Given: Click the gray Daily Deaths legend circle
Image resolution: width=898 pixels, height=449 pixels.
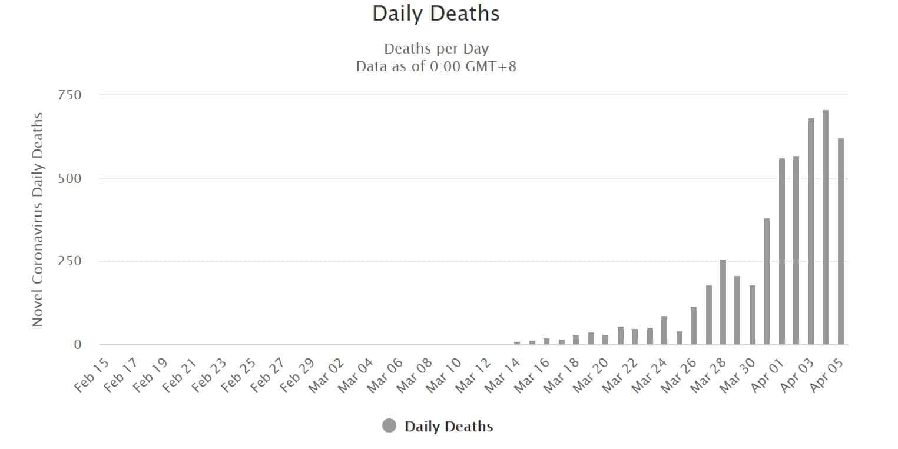Looking at the screenshot, I should (x=389, y=426).
